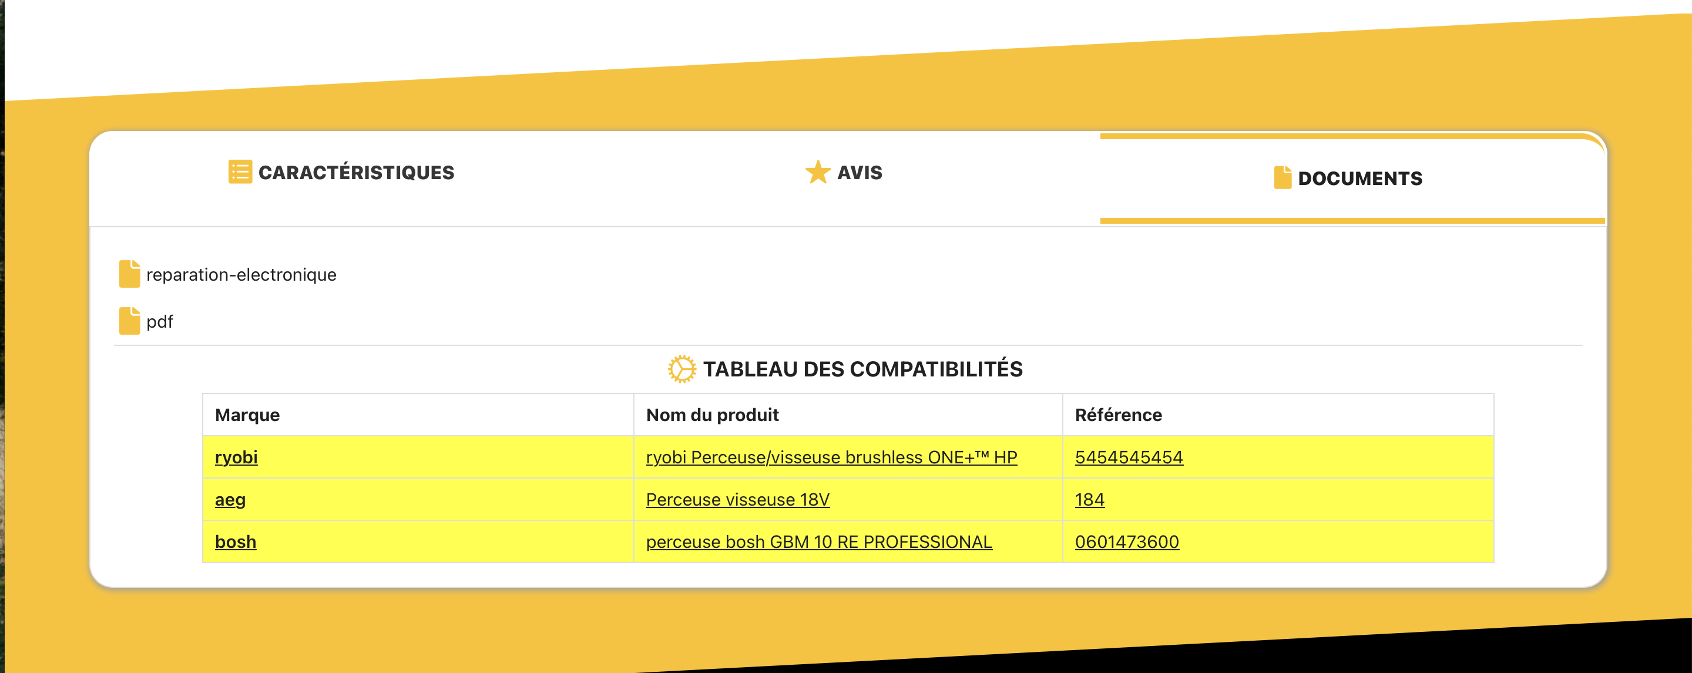
Task: Click reference number 5454545454
Action: pos(1129,457)
